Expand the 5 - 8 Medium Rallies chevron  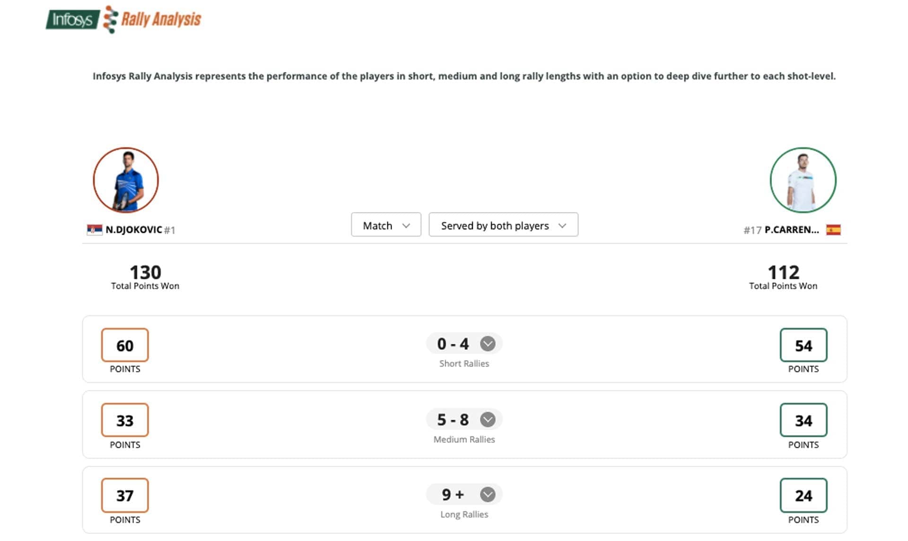pos(488,419)
